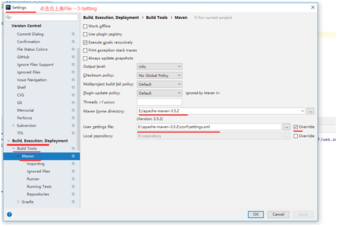Open Maven home directory dropdown arrow

(x=302, y=111)
